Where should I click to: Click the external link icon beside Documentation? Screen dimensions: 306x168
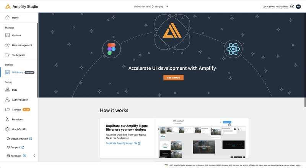(x=31, y=139)
